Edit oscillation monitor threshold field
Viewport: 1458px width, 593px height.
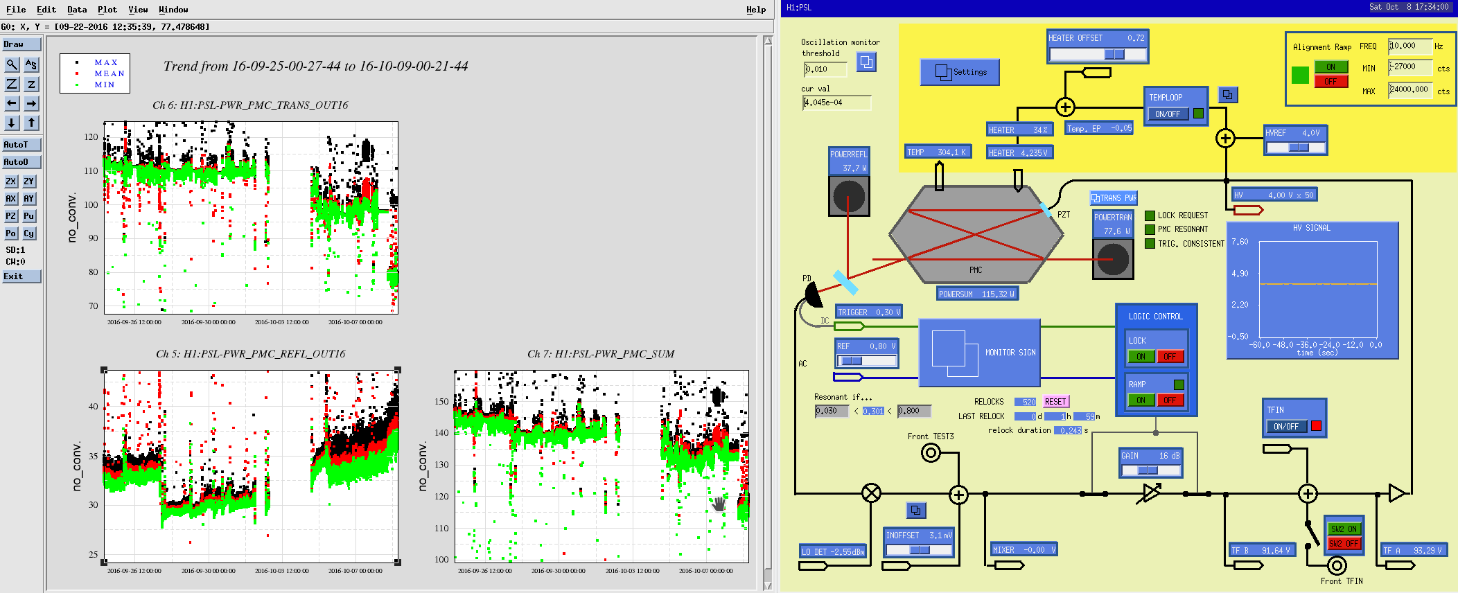tap(825, 69)
